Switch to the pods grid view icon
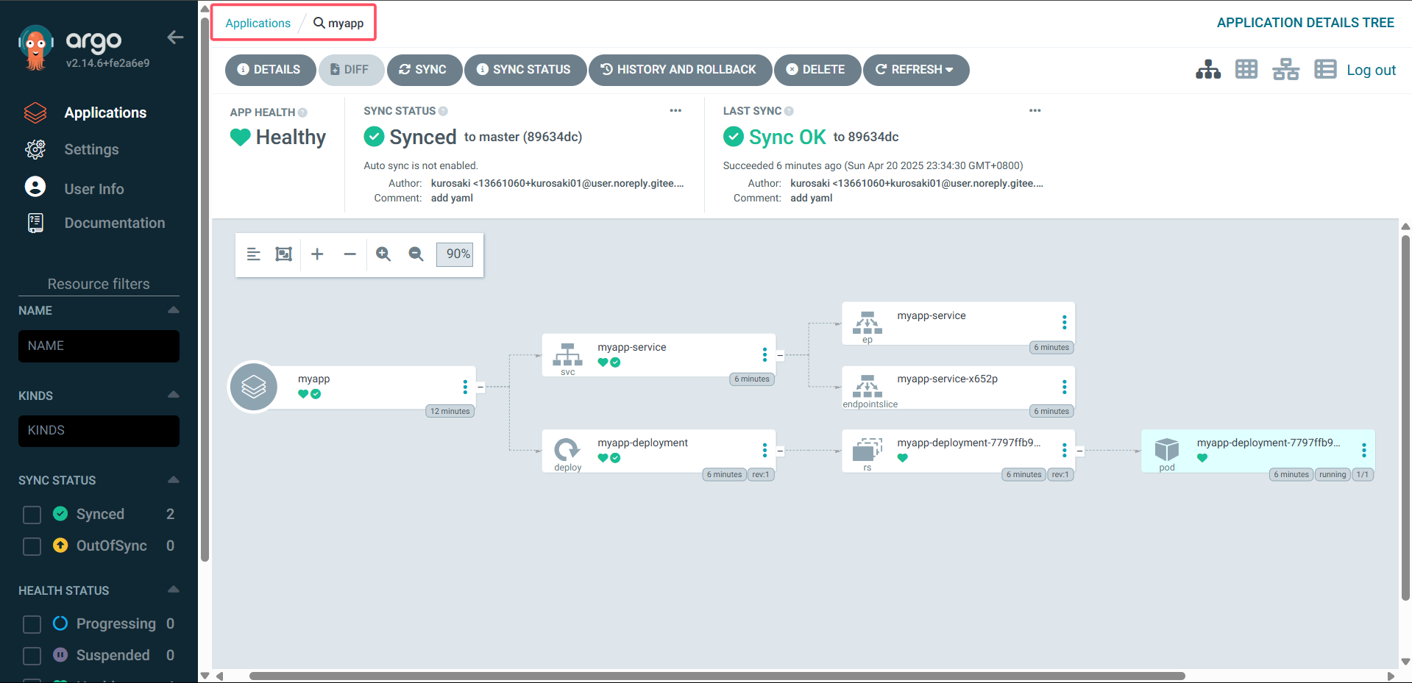 point(1246,70)
